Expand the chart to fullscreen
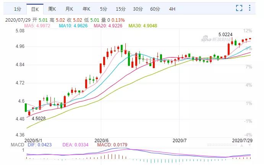 (239, 8)
